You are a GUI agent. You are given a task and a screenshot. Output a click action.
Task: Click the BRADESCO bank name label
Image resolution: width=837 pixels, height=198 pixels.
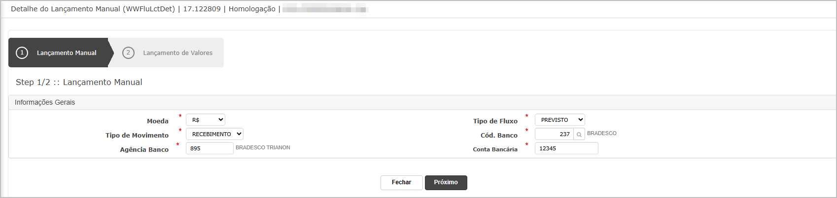point(602,133)
